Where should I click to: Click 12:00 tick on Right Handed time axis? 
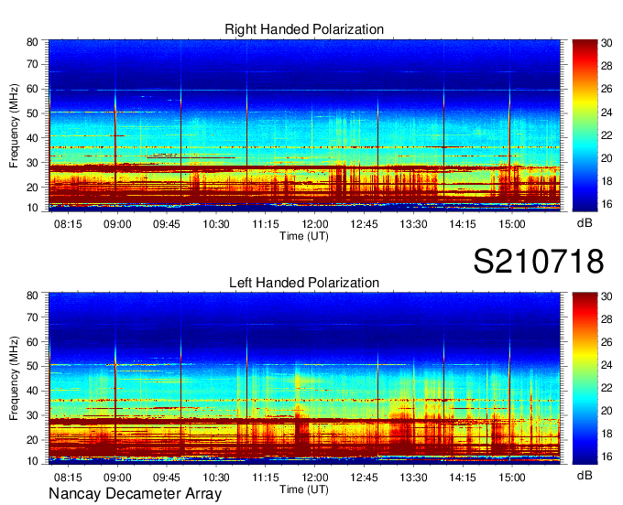314,224
